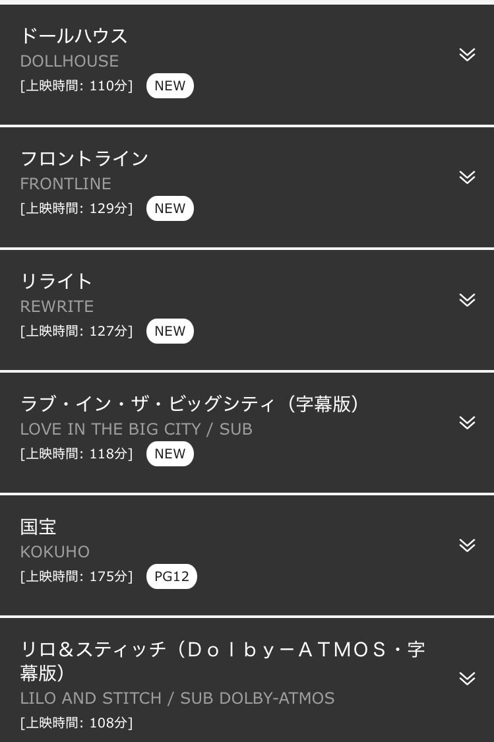Open the 国宝 movie title
Screen dimensions: 494x742
pyautogui.click(x=38, y=526)
